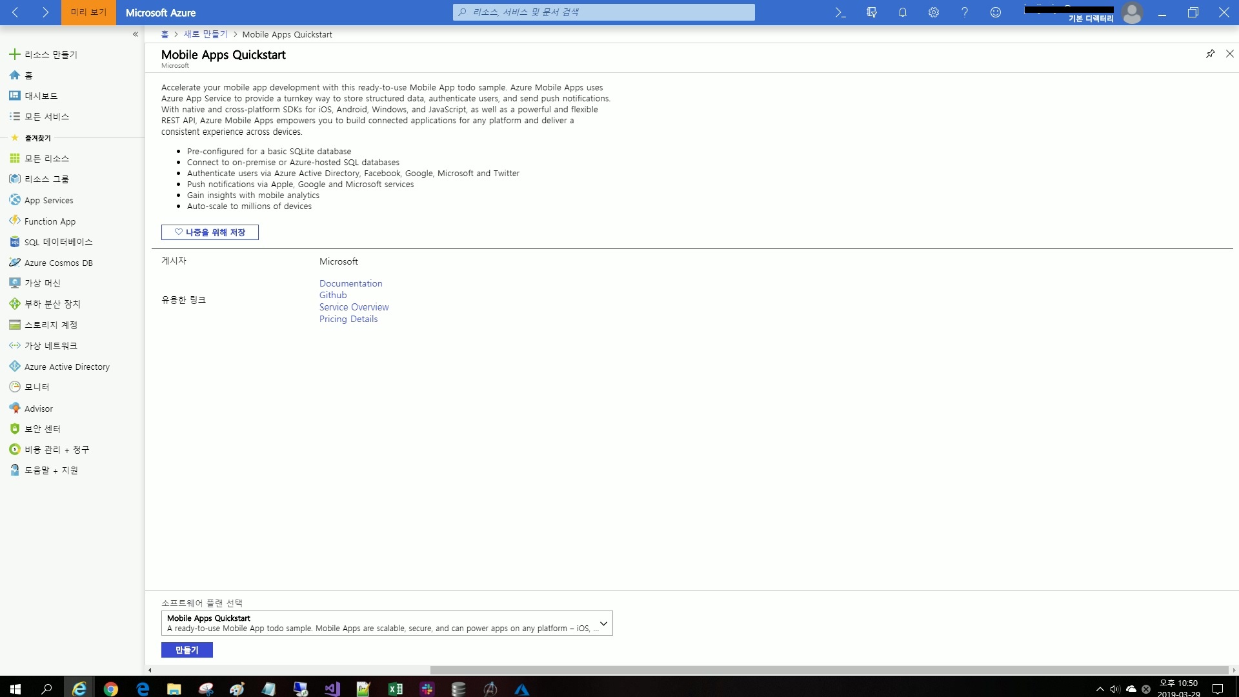Select App Services in the sidebar menu

pos(48,200)
